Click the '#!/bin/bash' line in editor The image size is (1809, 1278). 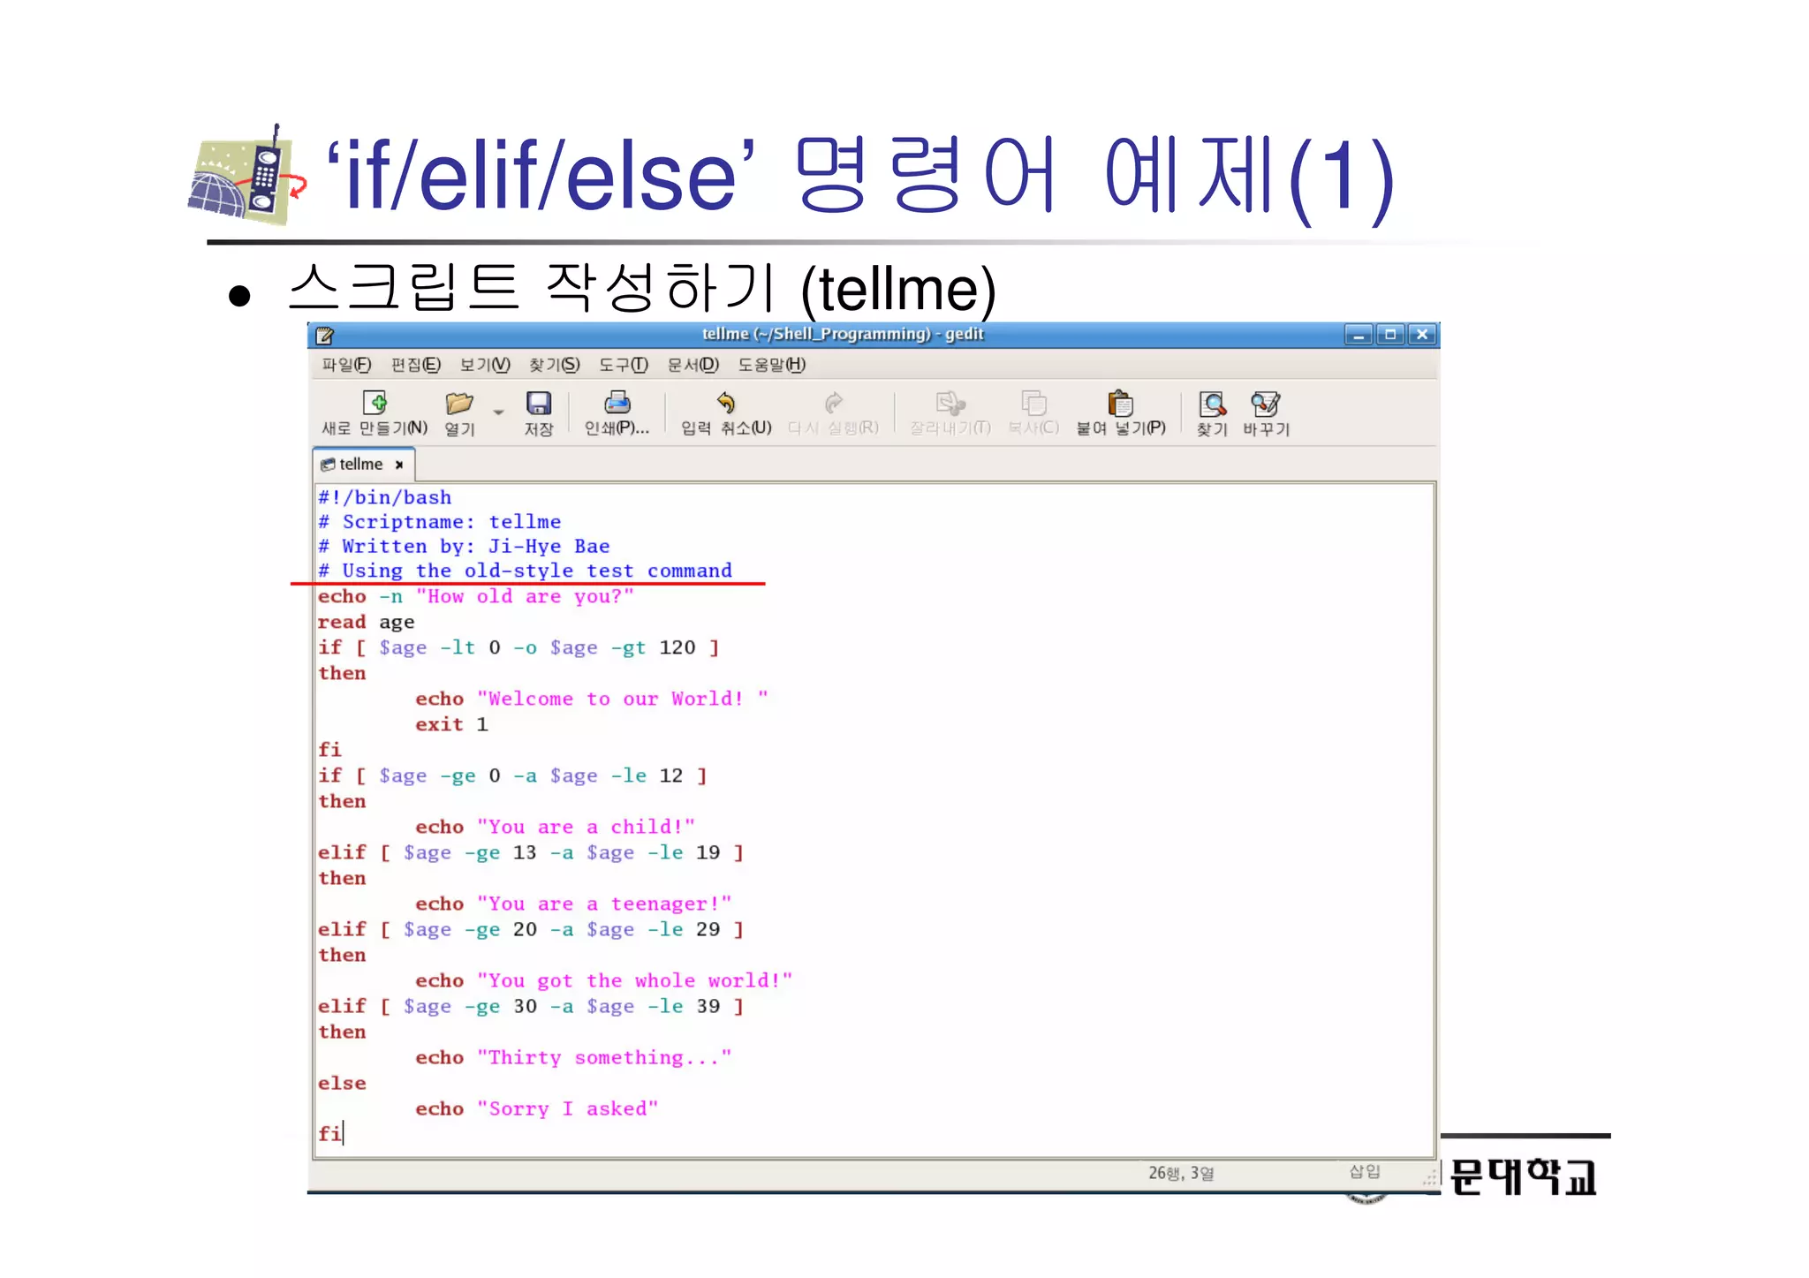pos(384,498)
